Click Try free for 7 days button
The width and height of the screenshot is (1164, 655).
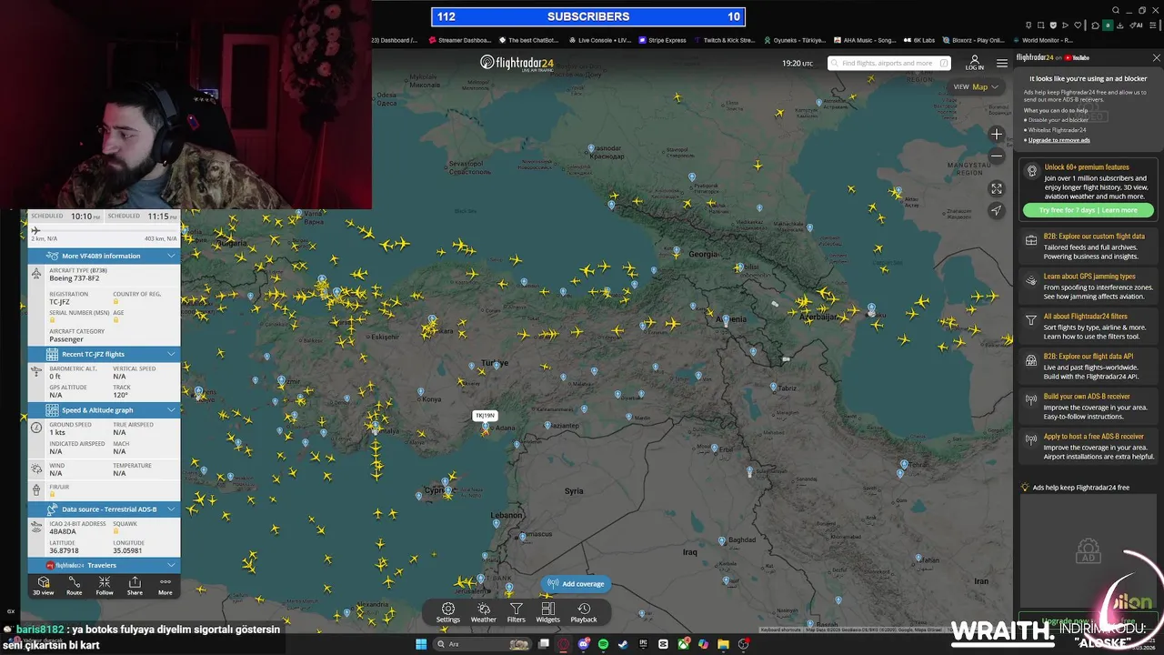click(1089, 210)
